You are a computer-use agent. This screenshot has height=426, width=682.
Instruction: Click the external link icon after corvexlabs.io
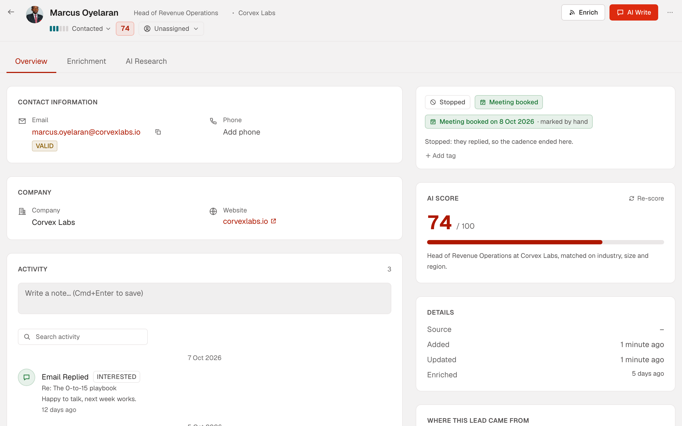pyautogui.click(x=273, y=221)
